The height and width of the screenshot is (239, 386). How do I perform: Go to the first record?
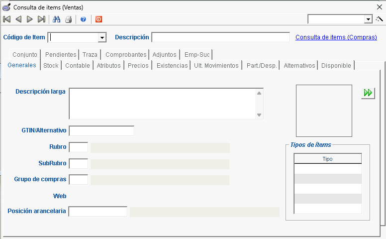[7, 19]
